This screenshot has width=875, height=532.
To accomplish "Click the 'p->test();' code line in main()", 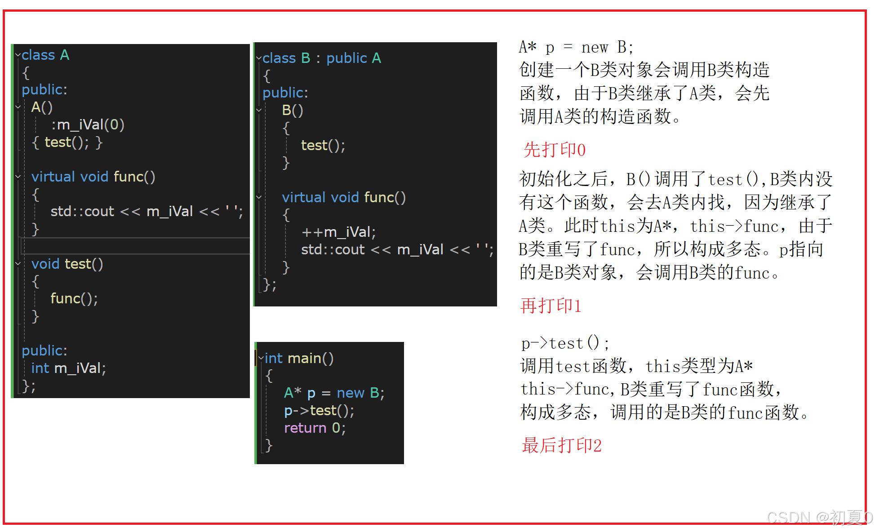I will (x=319, y=410).
